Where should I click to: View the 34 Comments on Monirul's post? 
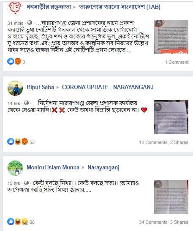click(x=153, y=222)
